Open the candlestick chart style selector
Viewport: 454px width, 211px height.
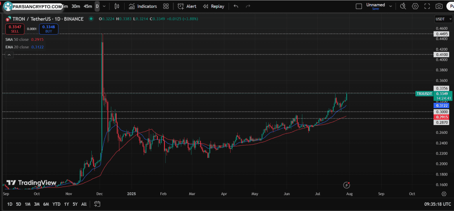tap(117, 6)
